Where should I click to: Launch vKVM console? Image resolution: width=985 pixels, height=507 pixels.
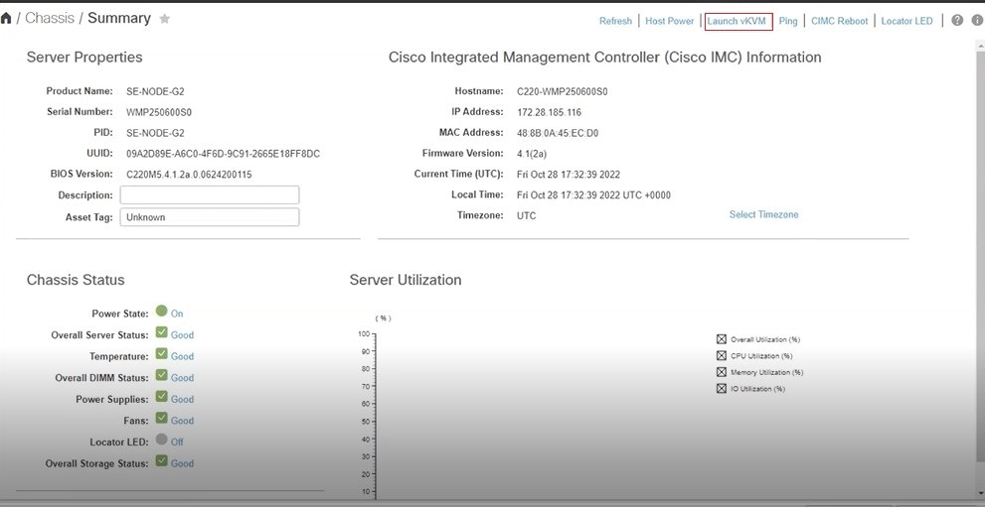pyautogui.click(x=737, y=21)
